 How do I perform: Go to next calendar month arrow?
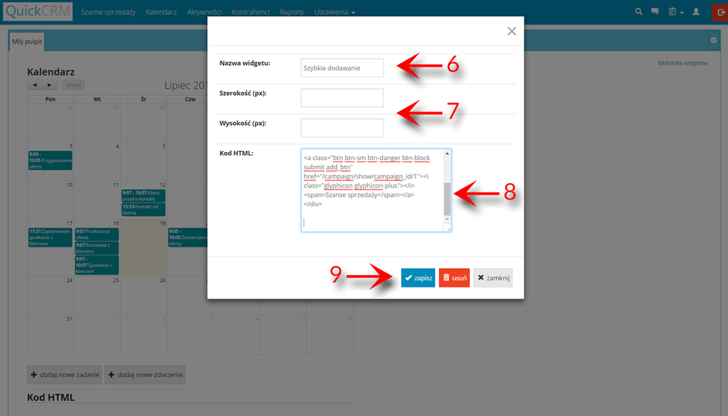(x=49, y=85)
